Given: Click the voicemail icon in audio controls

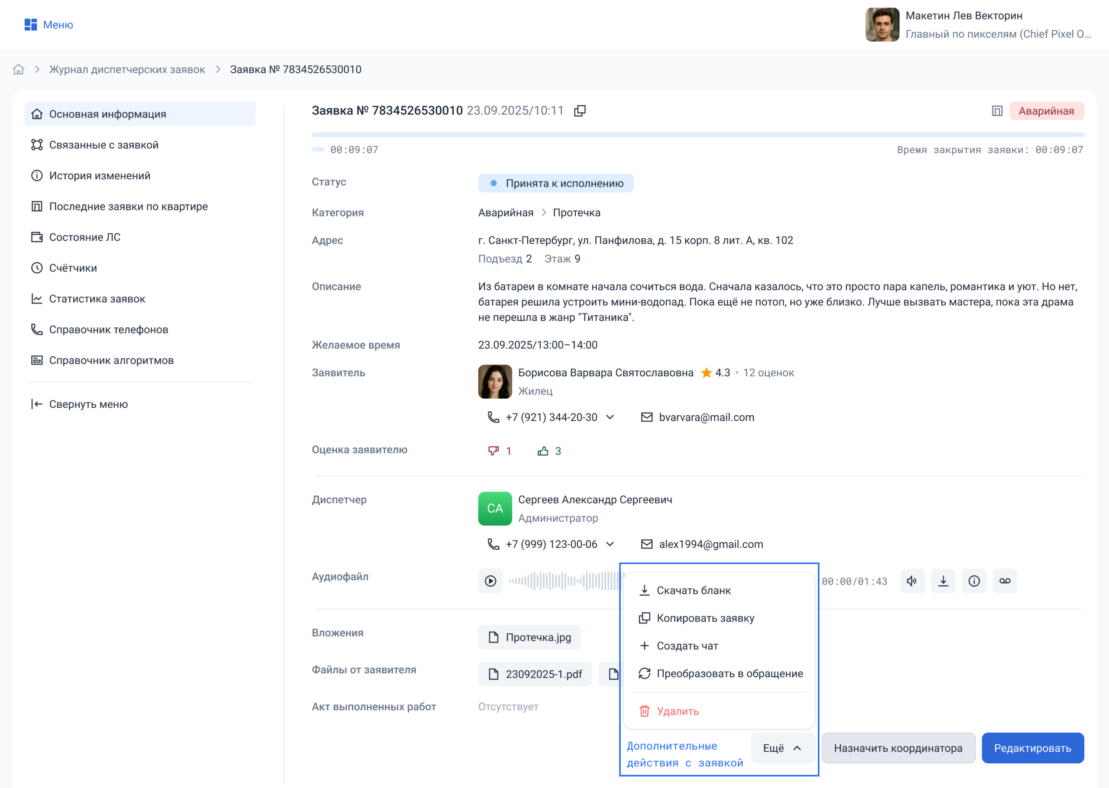Looking at the screenshot, I should (1005, 581).
